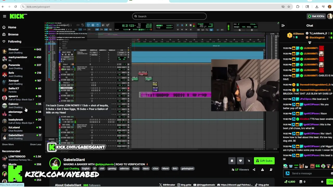This screenshot has width=333, height=187.
Task: Report stream with warning triangle icon
Action: click(262, 170)
